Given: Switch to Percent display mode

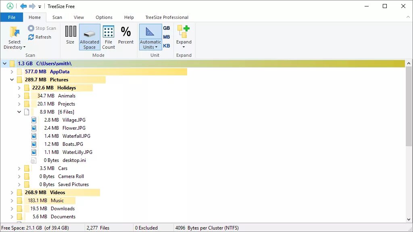Looking at the screenshot, I should (x=126, y=35).
